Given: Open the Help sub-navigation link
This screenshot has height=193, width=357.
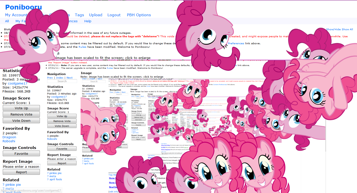Looking at the screenshot, I should coord(88,21).
